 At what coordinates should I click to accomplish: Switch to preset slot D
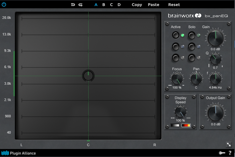click(x=119, y=5)
